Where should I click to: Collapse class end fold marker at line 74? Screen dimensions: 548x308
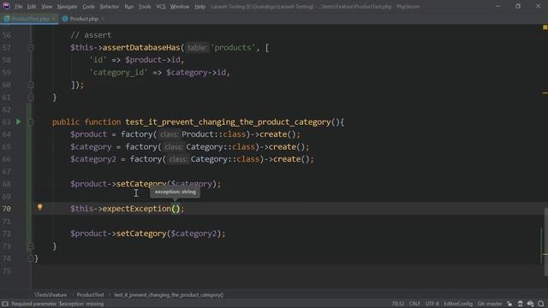coord(31,258)
